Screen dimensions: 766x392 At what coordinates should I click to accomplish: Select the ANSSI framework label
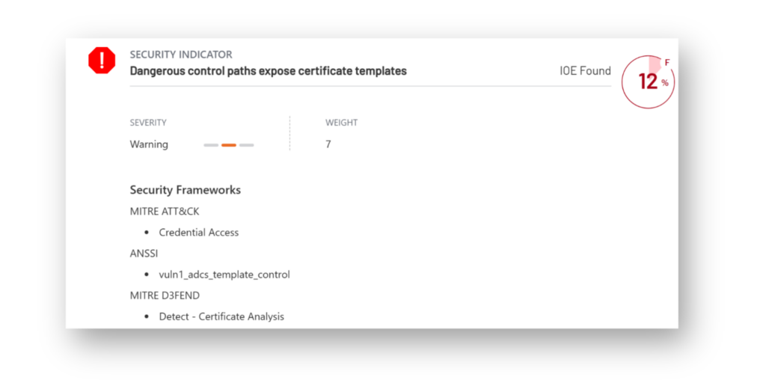click(144, 253)
